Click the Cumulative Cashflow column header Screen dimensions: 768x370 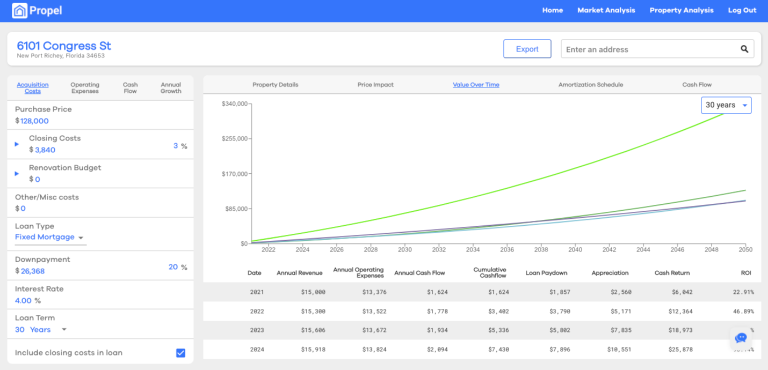490,273
